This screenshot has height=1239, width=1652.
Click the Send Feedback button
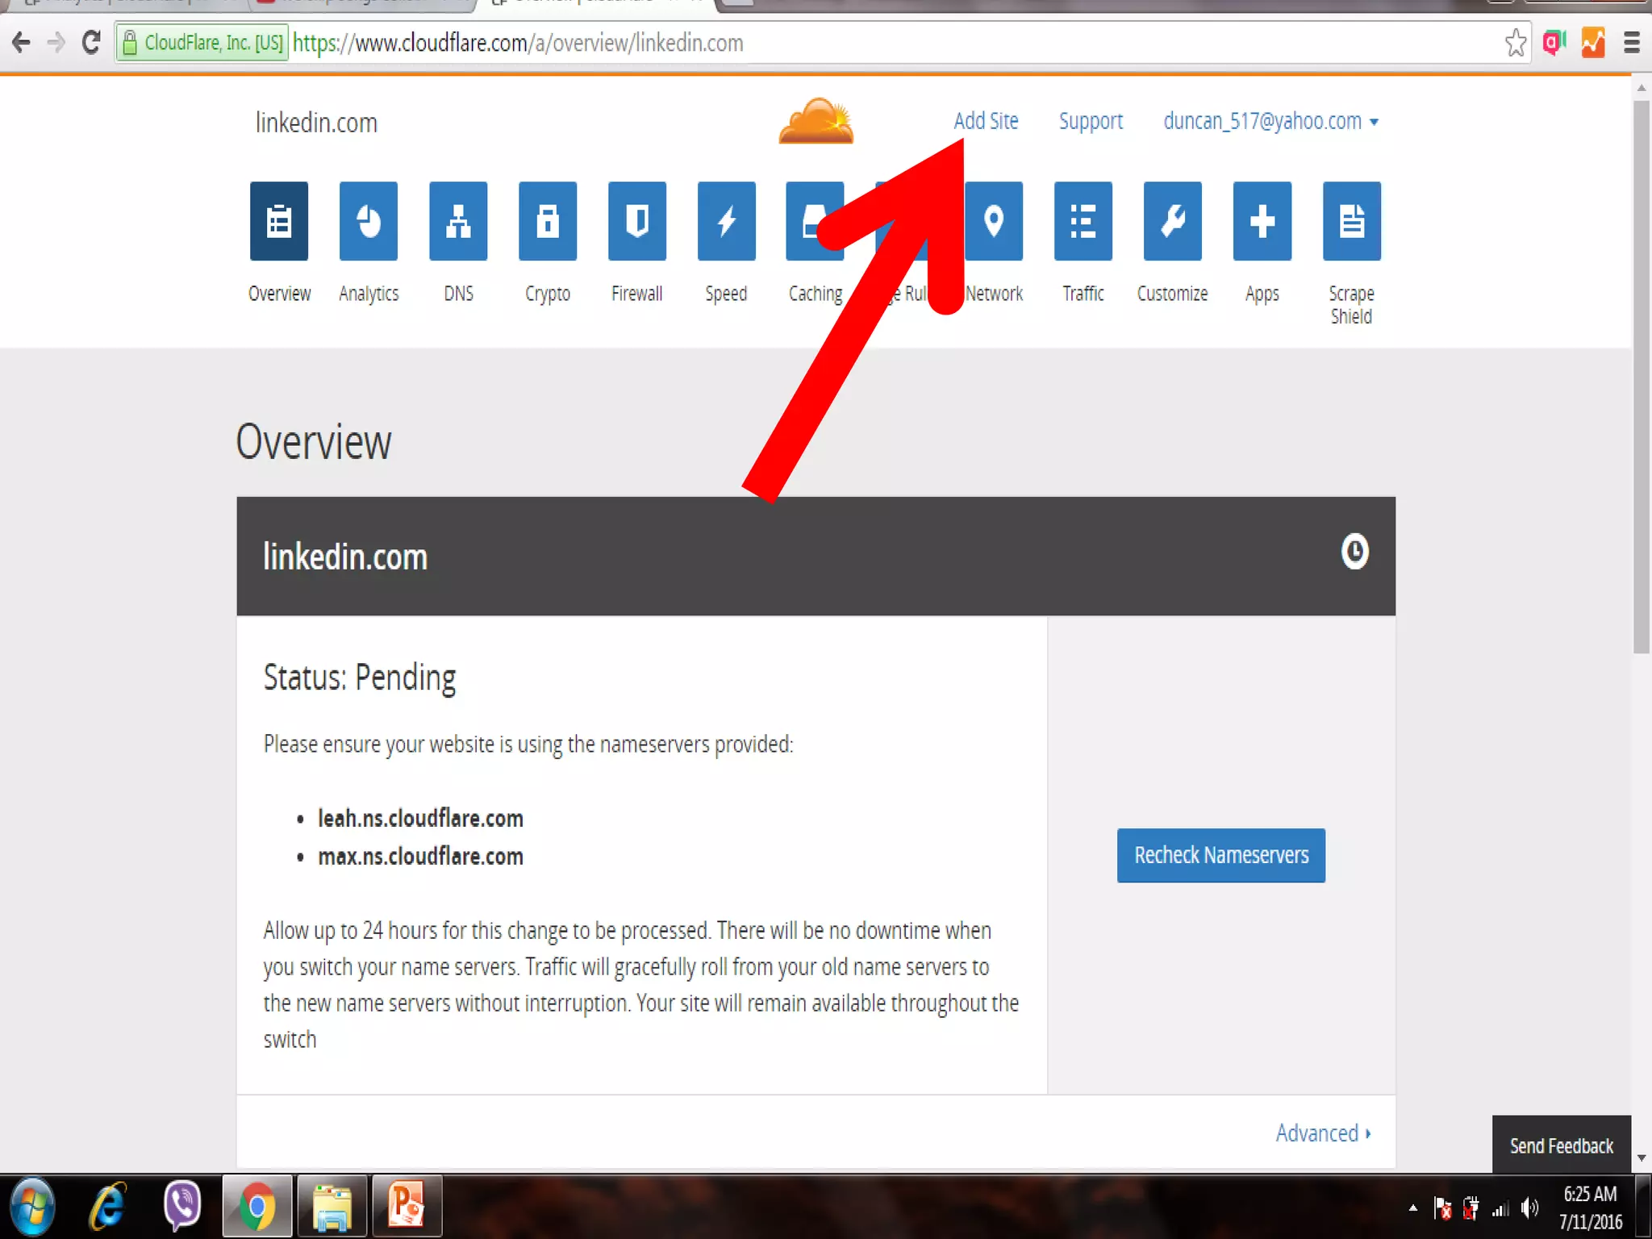[x=1561, y=1145]
